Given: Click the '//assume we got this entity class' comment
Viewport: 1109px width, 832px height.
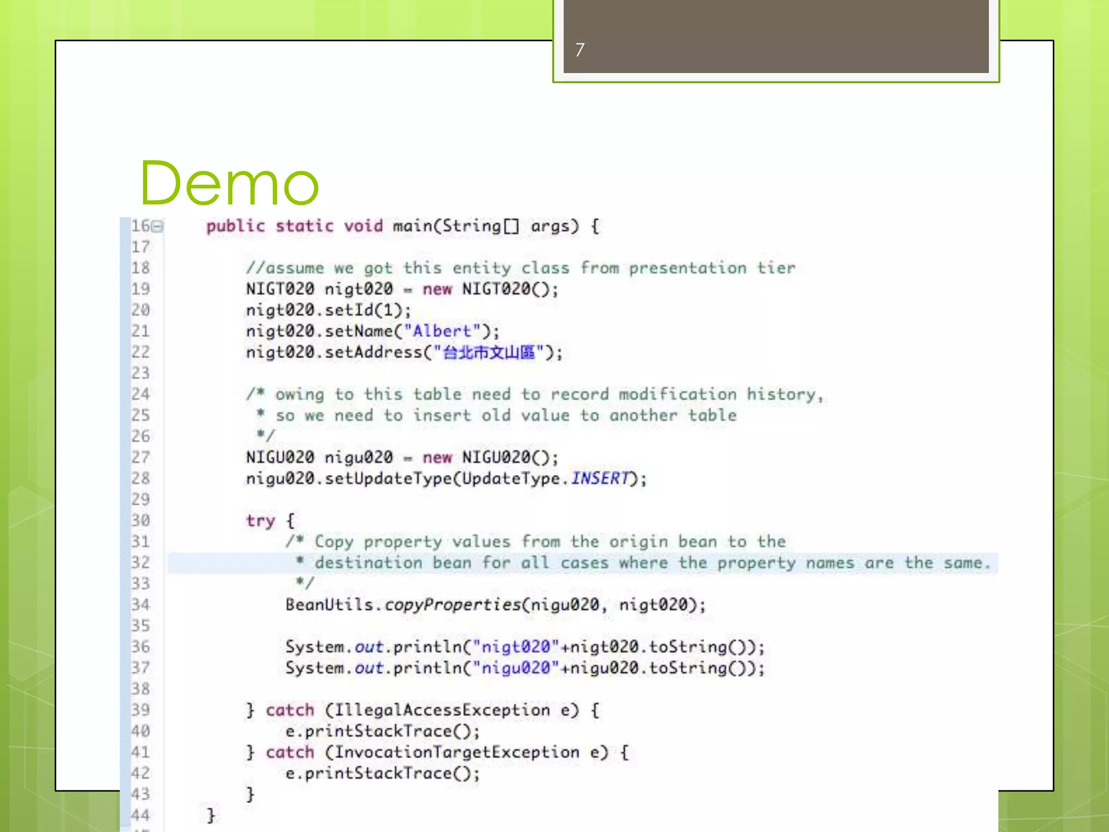Looking at the screenshot, I should tap(520, 268).
